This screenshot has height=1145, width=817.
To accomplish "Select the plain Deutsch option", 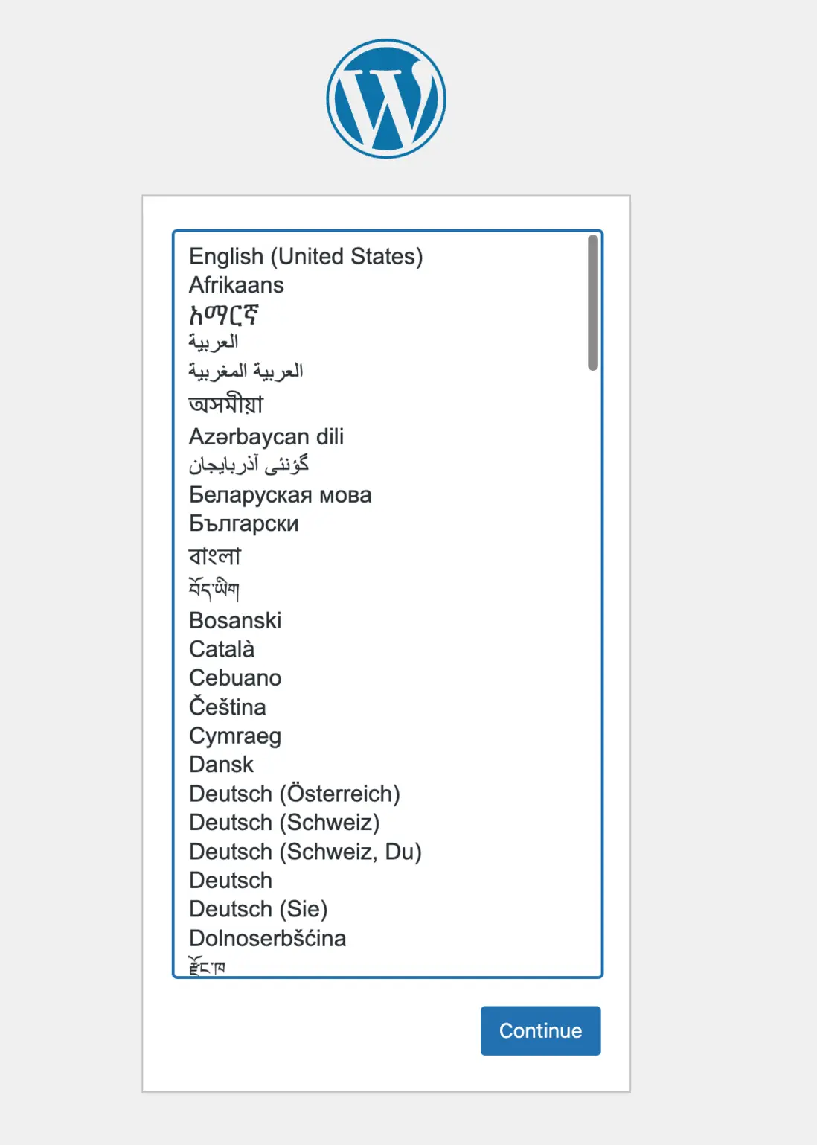I will [x=231, y=881].
